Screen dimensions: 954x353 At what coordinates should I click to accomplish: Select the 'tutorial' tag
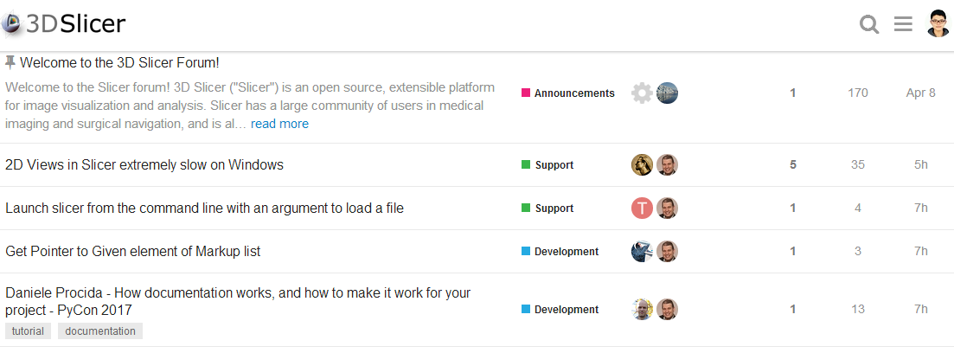click(28, 331)
